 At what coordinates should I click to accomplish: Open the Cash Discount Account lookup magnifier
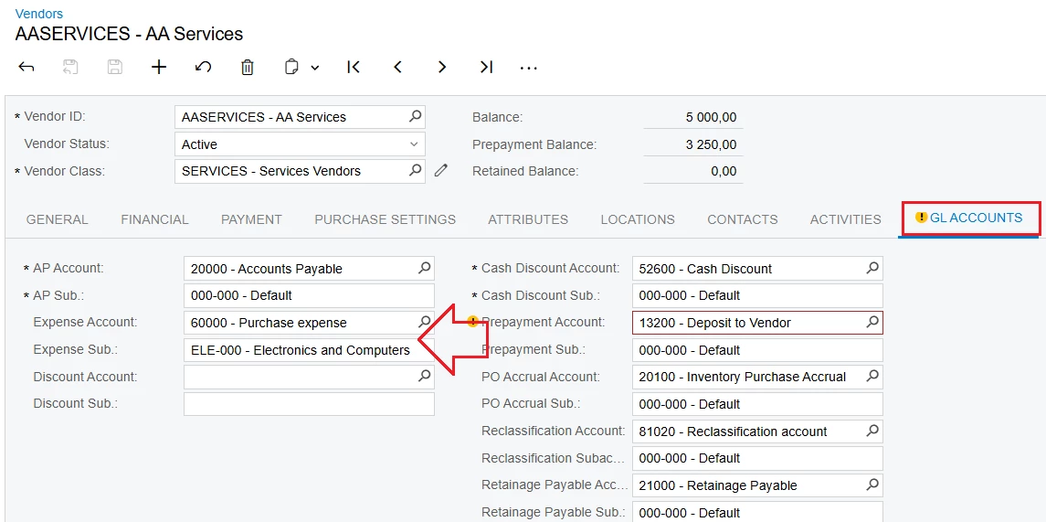872,269
